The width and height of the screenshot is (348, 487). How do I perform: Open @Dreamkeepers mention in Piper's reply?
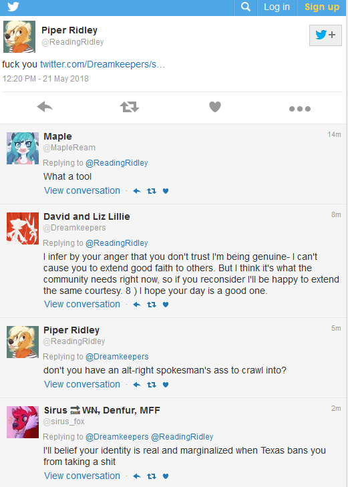click(117, 357)
